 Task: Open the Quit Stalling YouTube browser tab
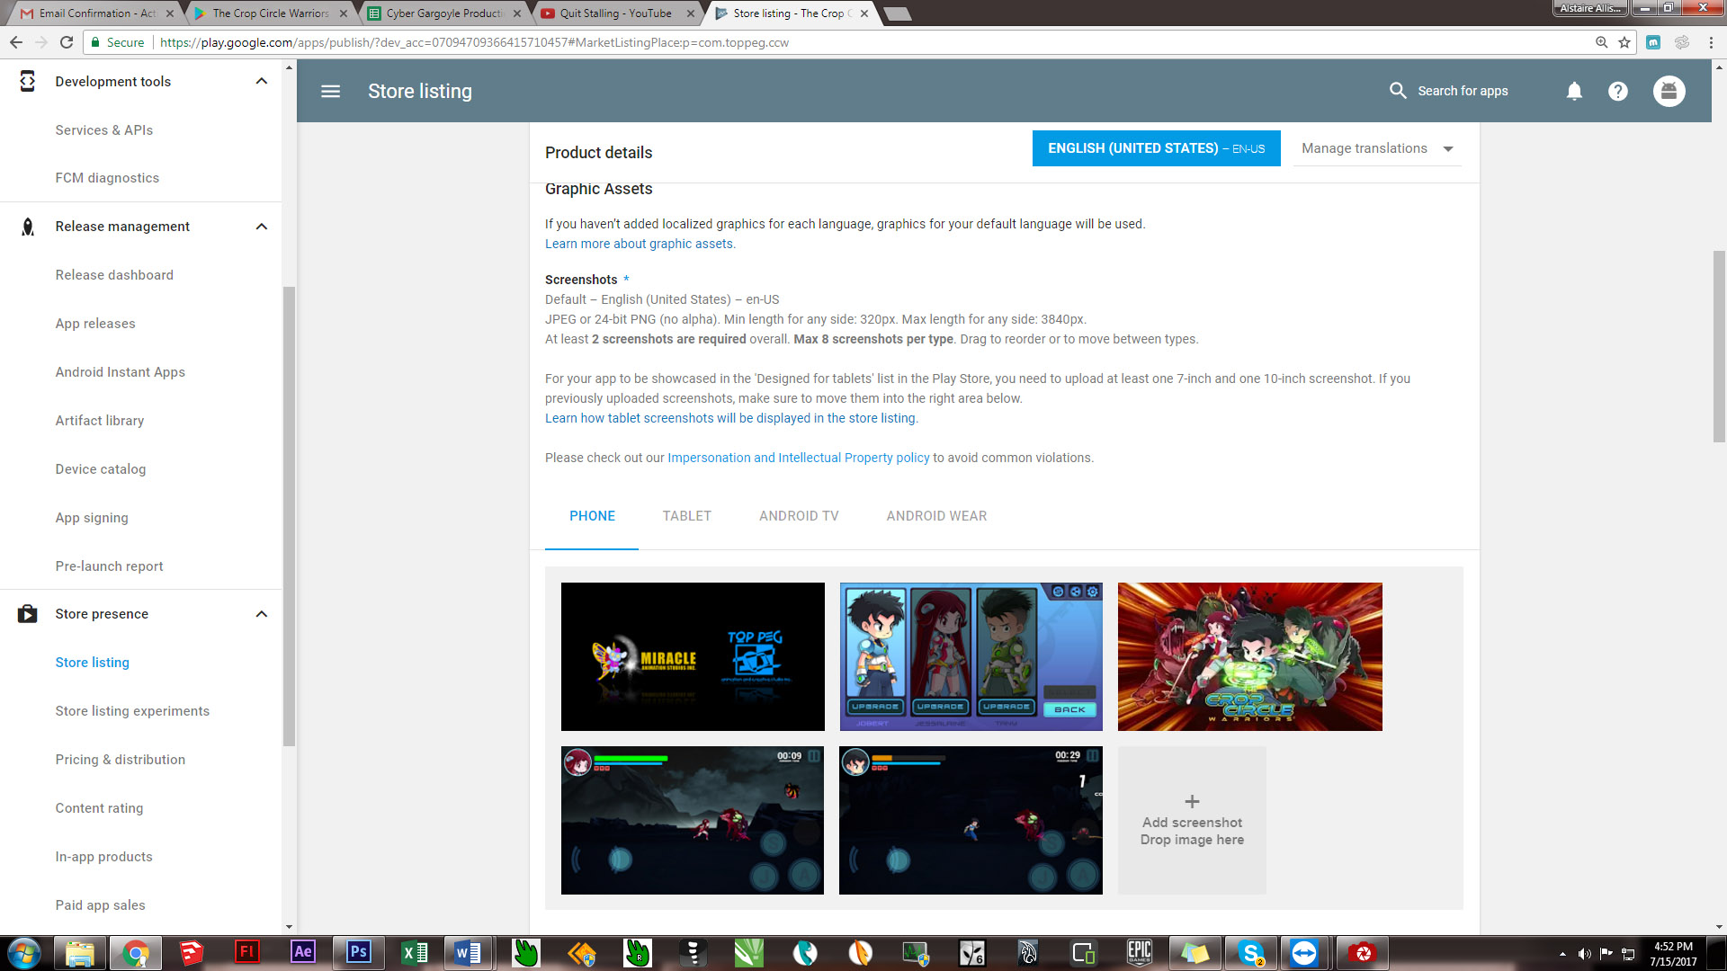coord(615,13)
